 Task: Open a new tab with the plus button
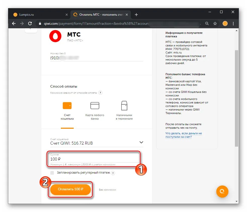click(x=136, y=15)
